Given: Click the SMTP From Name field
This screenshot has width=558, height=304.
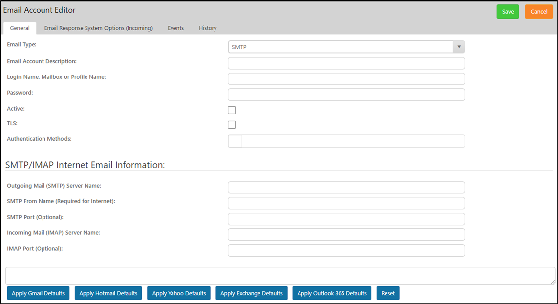Looking at the screenshot, I should point(346,203).
